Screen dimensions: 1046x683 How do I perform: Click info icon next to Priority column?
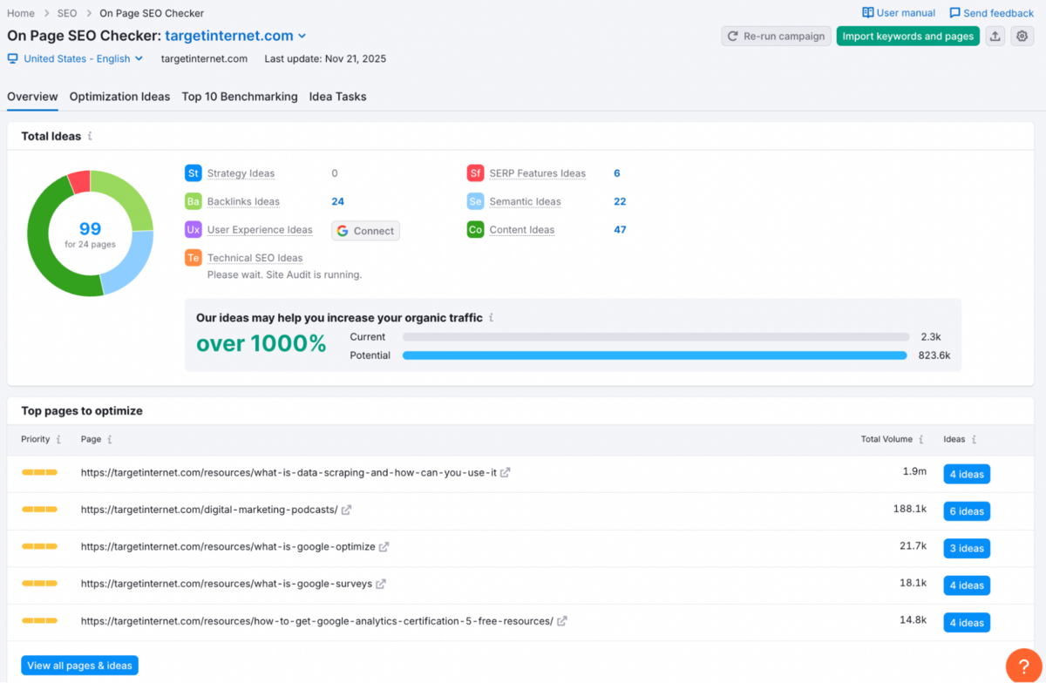[x=59, y=440]
